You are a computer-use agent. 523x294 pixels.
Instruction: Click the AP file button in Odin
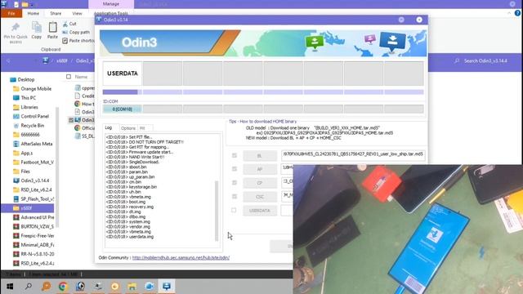click(260, 169)
